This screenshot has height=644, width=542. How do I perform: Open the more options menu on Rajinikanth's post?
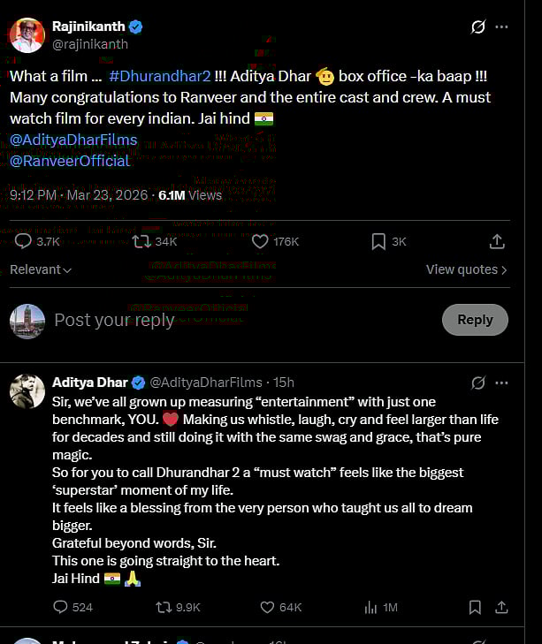tap(501, 27)
